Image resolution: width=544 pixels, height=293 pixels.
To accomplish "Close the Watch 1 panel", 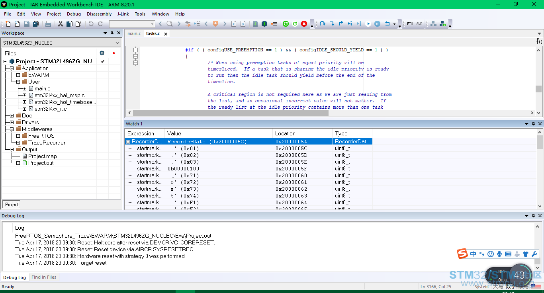I will click(x=540, y=124).
